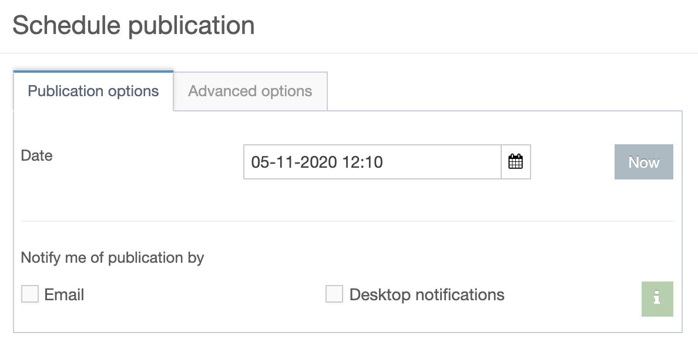The image size is (698, 346).
Task: Set publication date with Now button
Action: [644, 162]
